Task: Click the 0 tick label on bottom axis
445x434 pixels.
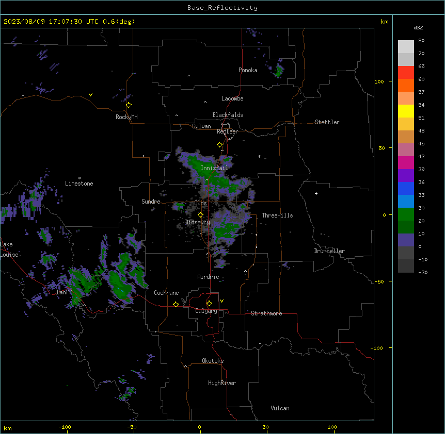Action: [199, 427]
